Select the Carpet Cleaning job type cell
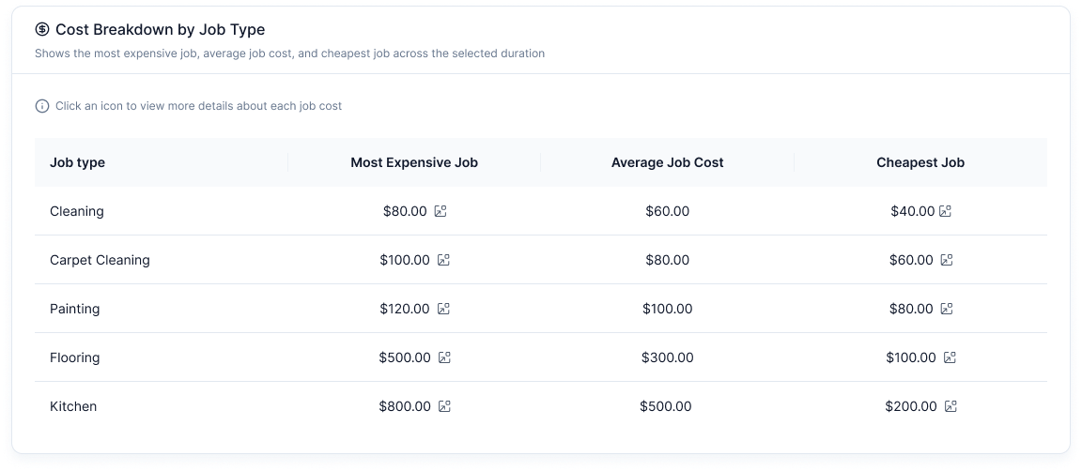1082x471 pixels. click(100, 260)
